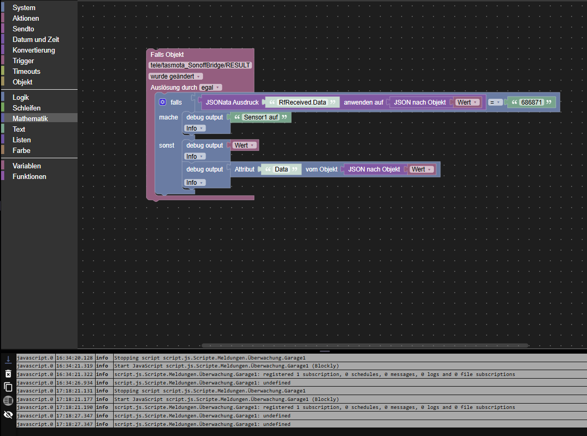Open the Farbe toolbox category

[x=39, y=150]
